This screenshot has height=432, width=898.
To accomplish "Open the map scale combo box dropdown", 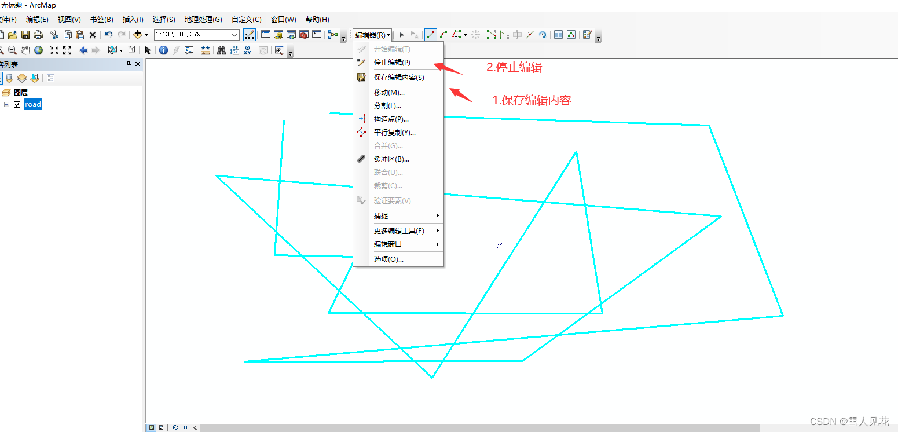I will tap(234, 35).
